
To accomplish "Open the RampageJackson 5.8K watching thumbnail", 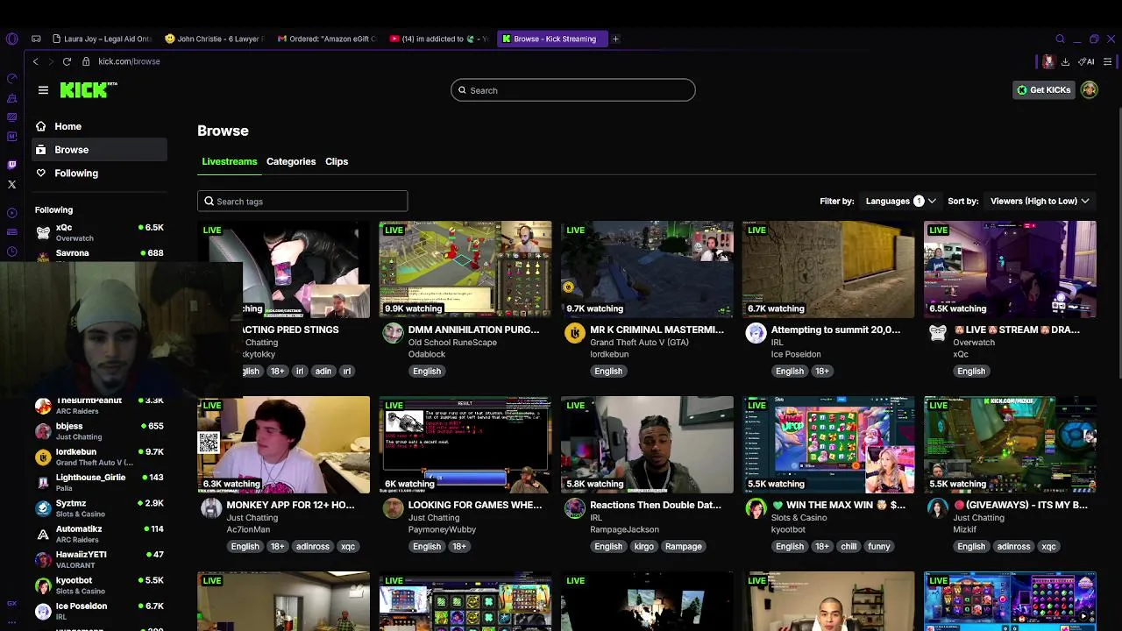I will pyautogui.click(x=647, y=444).
